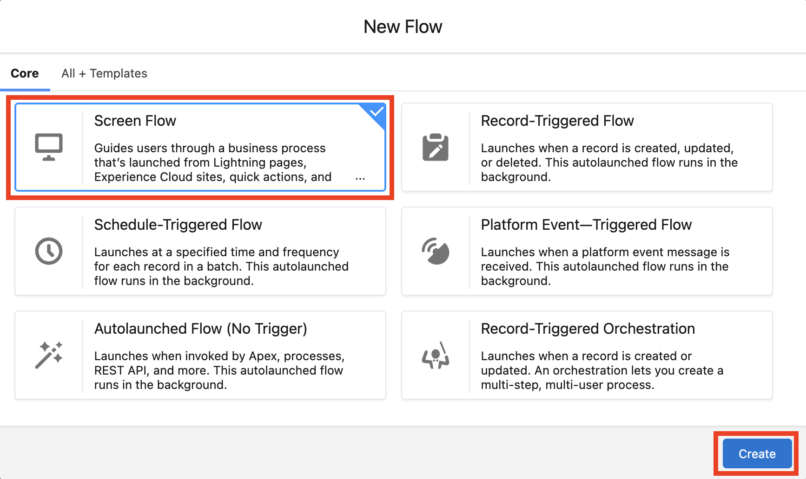Image resolution: width=806 pixels, height=479 pixels.
Task: Click the Record-Triggered Orchestration conductor icon
Action: tap(436, 355)
